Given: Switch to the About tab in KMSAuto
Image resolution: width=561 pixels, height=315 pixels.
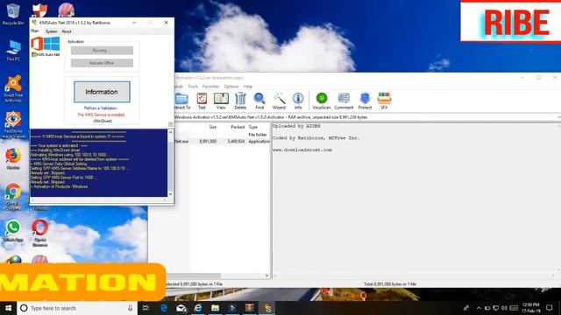Looking at the screenshot, I should pos(67,31).
